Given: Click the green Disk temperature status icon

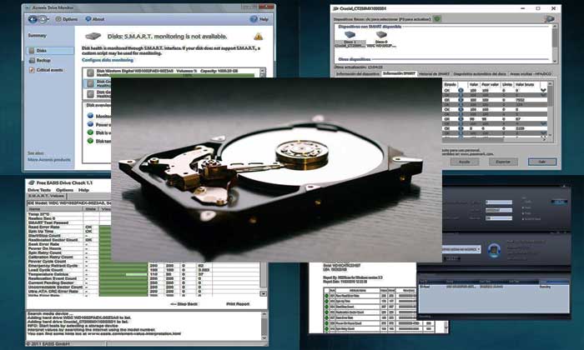Looking at the screenshot, I should pyautogui.click(x=90, y=141).
